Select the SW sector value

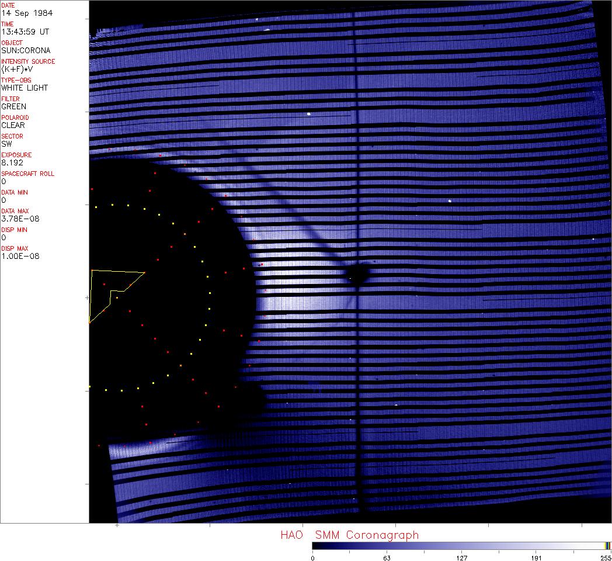click(6, 144)
